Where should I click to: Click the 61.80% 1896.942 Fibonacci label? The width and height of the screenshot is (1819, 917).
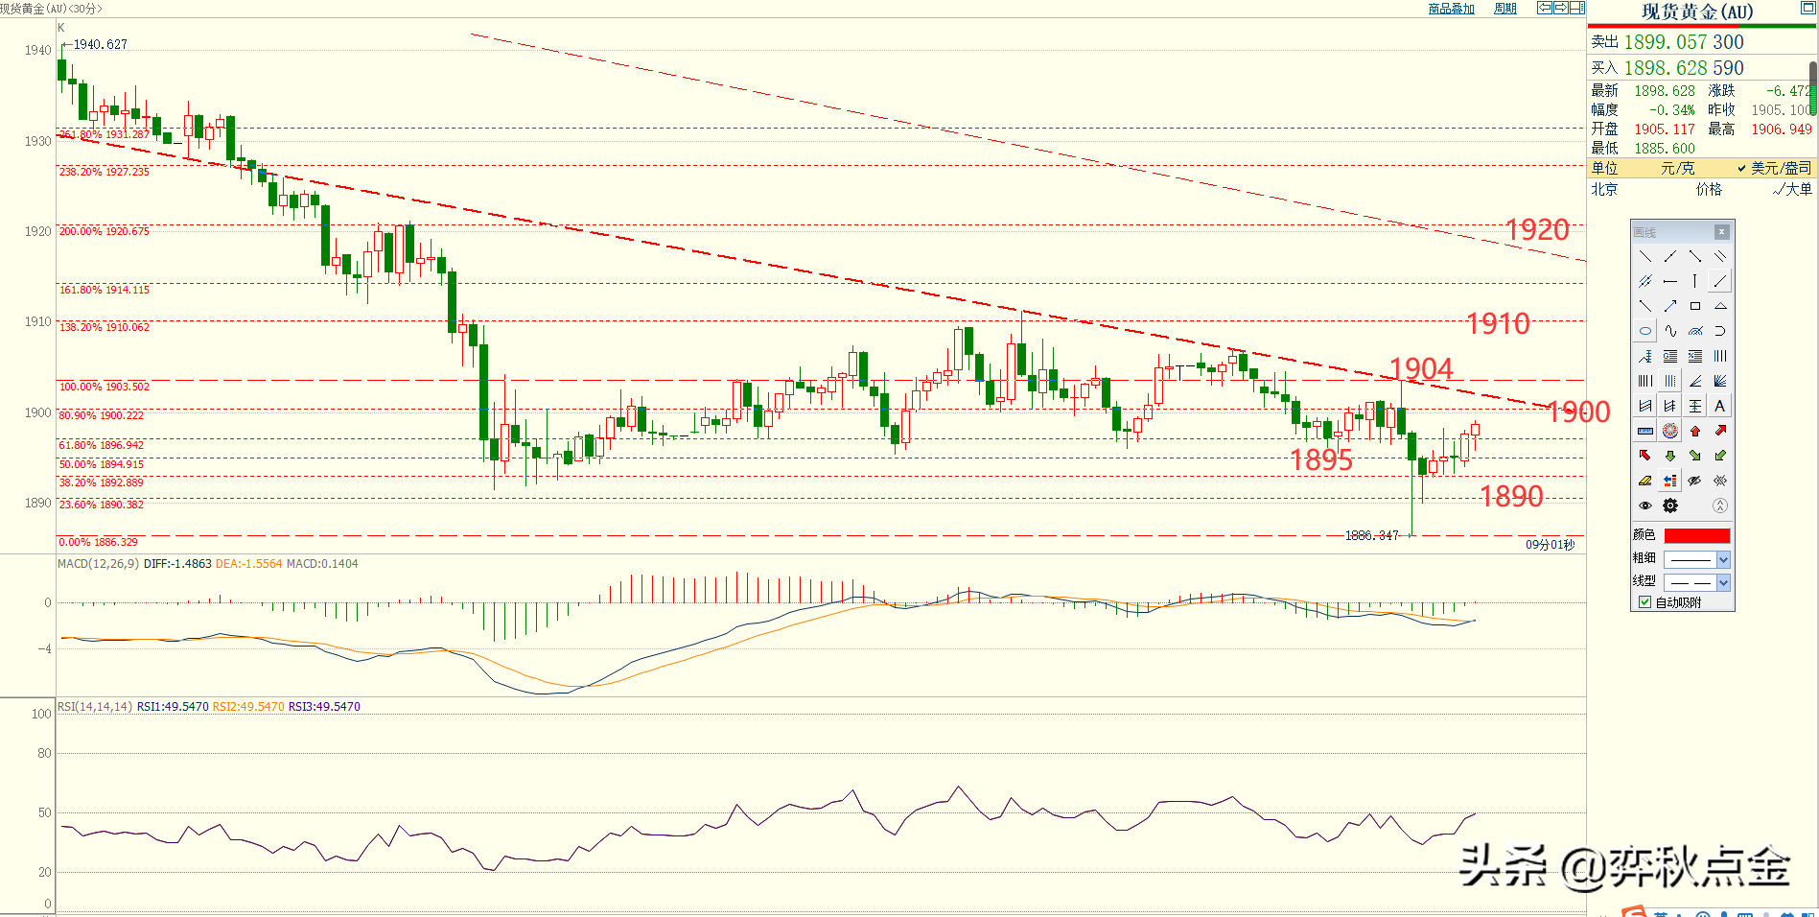(x=102, y=445)
